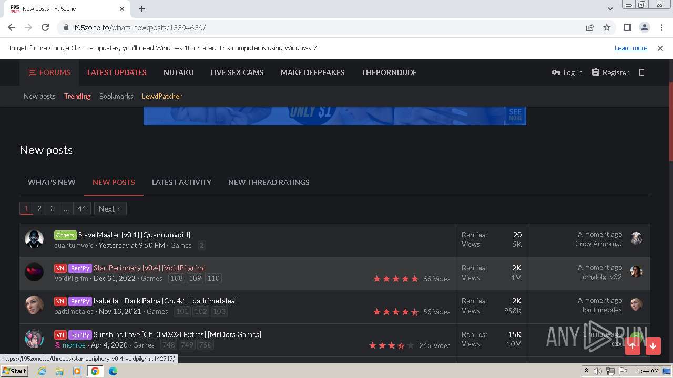The width and height of the screenshot is (673, 378).
Task: Open quantumvoid avatar thumbnail
Action: 34,239
